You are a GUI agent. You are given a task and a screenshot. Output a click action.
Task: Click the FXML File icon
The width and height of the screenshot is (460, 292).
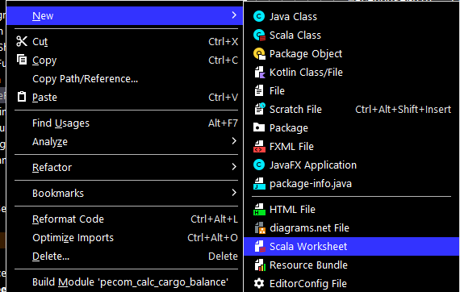[259, 146]
